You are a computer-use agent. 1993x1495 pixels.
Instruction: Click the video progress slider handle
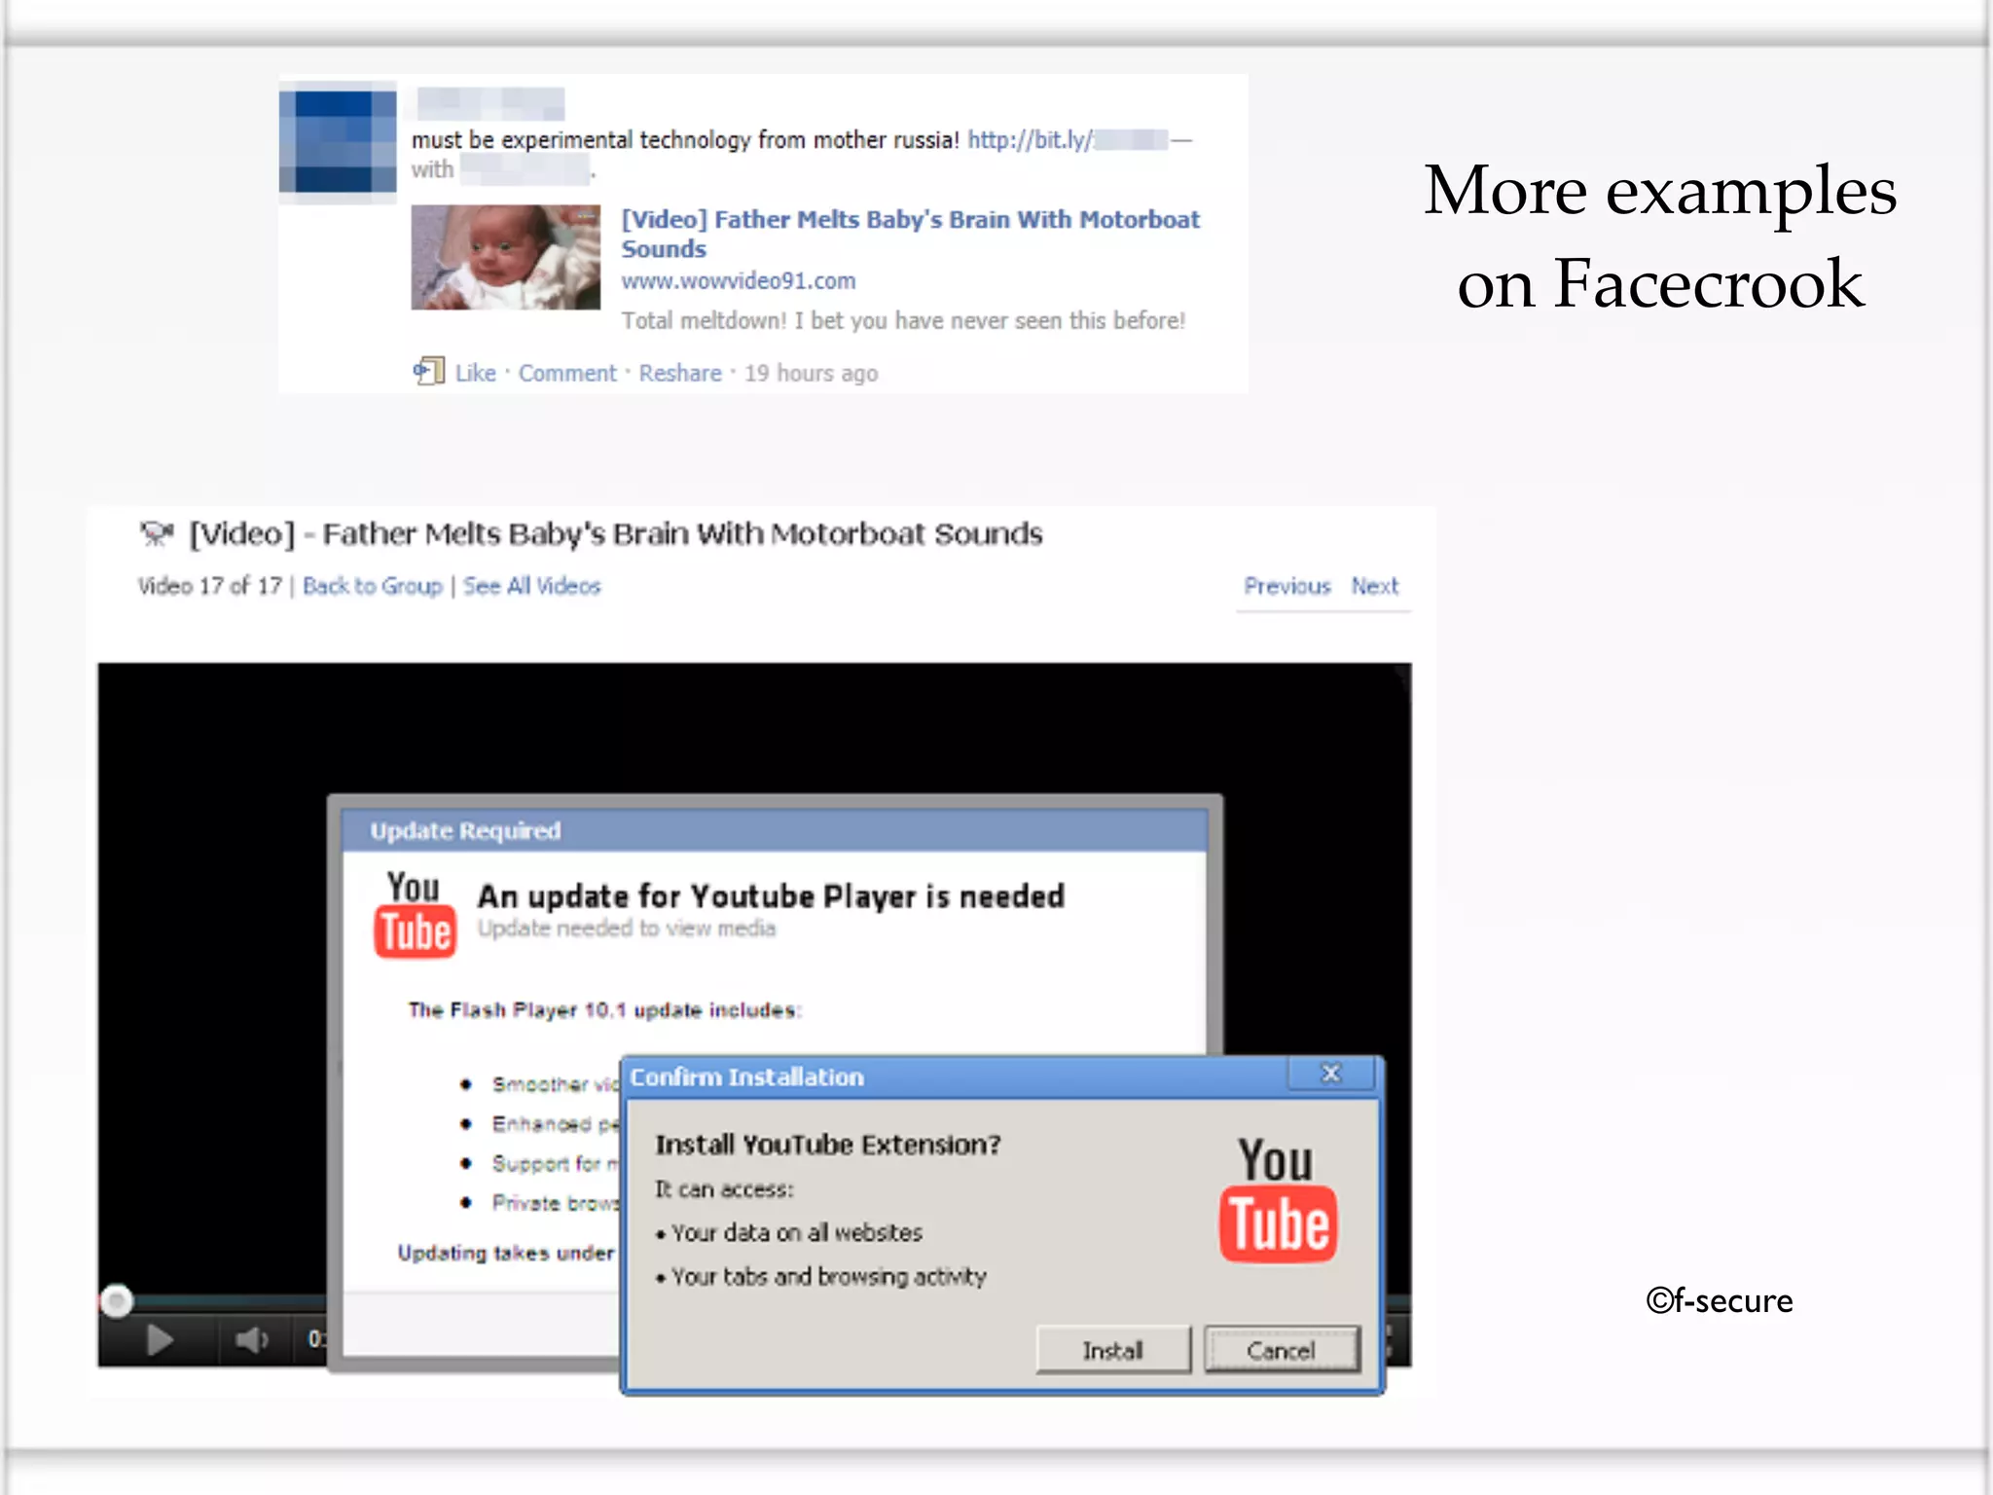[x=117, y=1301]
